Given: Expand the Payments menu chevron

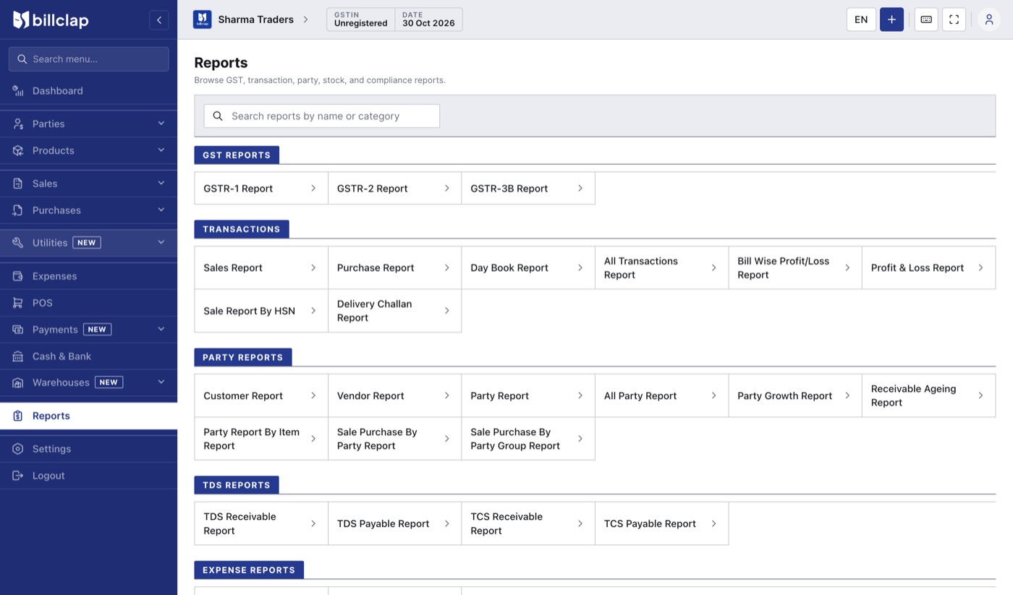Looking at the screenshot, I should pyautogui.click(x=161, y=330).
